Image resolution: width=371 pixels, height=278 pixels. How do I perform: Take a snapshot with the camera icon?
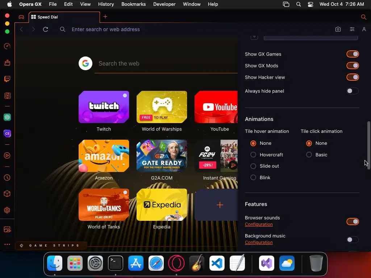[338, 29]
